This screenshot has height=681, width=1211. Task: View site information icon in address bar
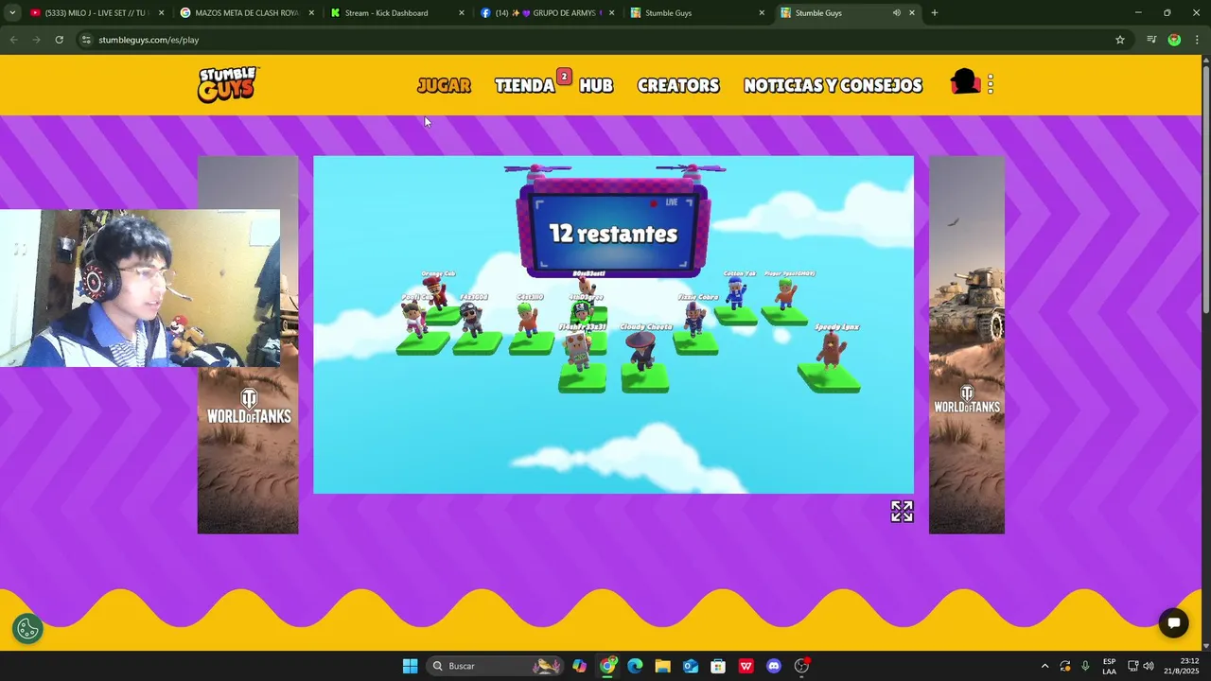click(x=86, y=40)
